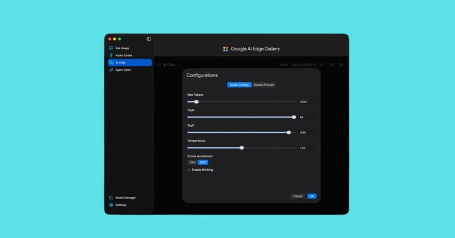Cancel the Configurations dialog

click(x=298, y=196)
